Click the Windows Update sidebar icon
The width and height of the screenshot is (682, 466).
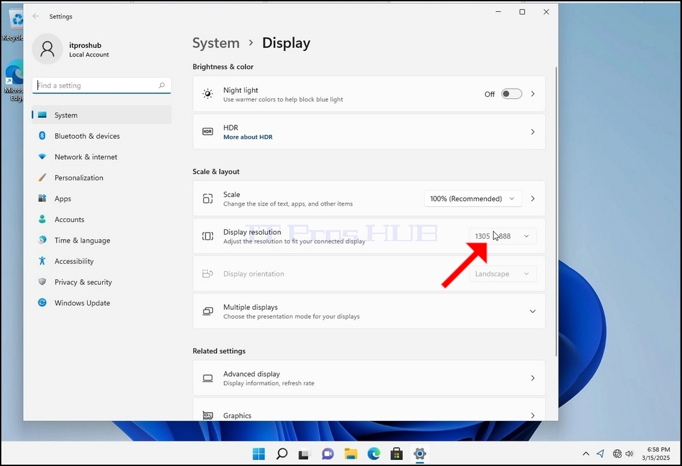point(42,302)
